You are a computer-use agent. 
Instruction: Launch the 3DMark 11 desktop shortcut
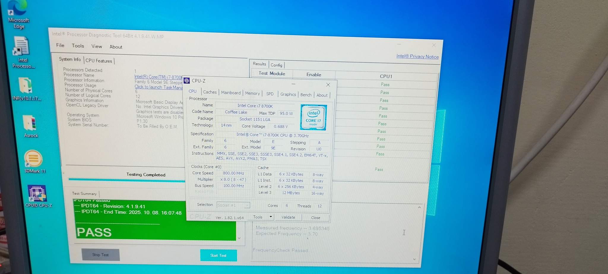(34, 161)
